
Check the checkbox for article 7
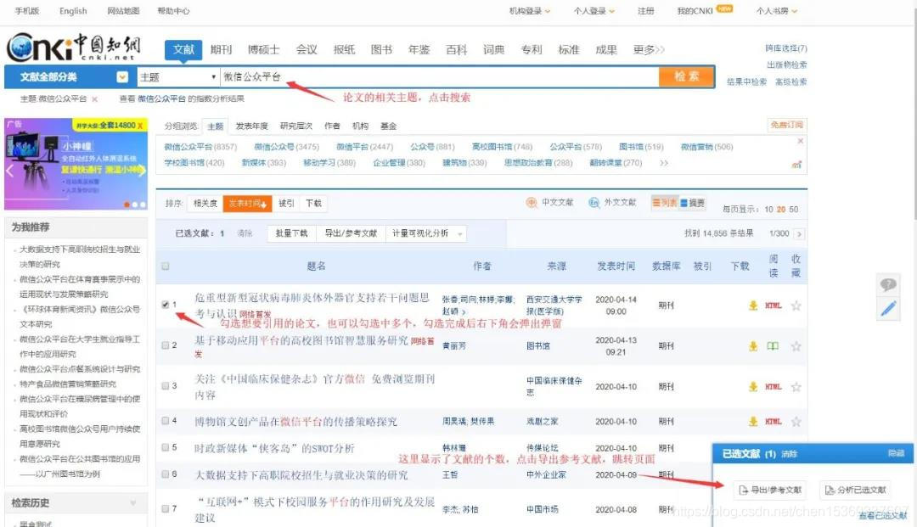click(166, 509)
